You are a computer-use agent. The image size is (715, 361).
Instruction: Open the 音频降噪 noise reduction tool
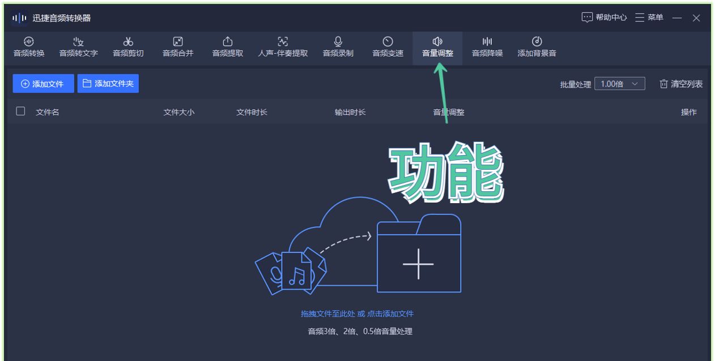tap(487, 48)
